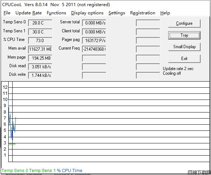Click the Pager pag value 163172 P/s
The width and height of the screenshot is (211, 175).
(94, 41)
